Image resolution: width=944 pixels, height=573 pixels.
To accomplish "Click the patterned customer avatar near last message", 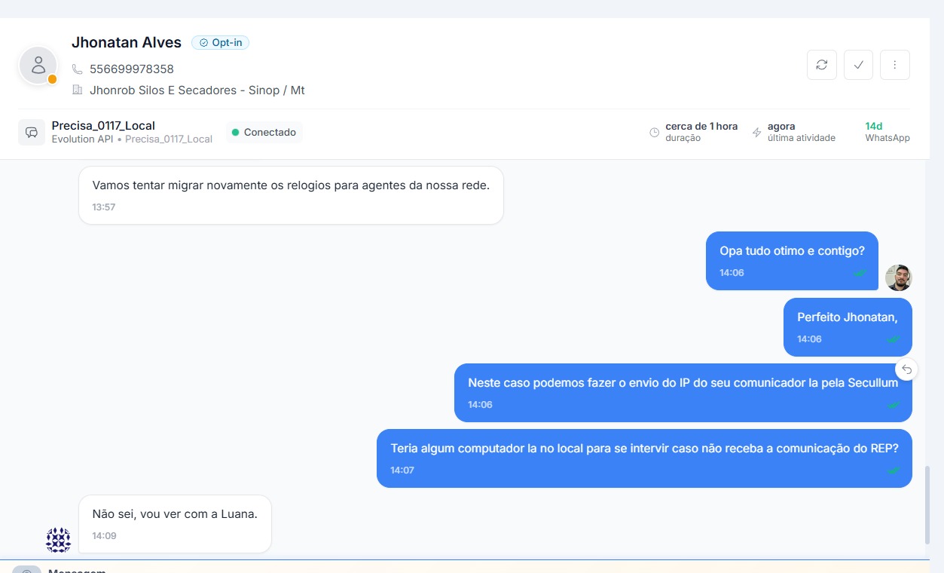I will 58,540.
